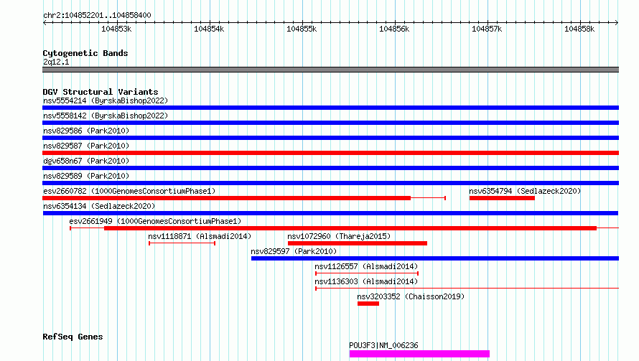Click variant label nsv5558142 (ByrskaBishop2022)

tap(106, 116)
